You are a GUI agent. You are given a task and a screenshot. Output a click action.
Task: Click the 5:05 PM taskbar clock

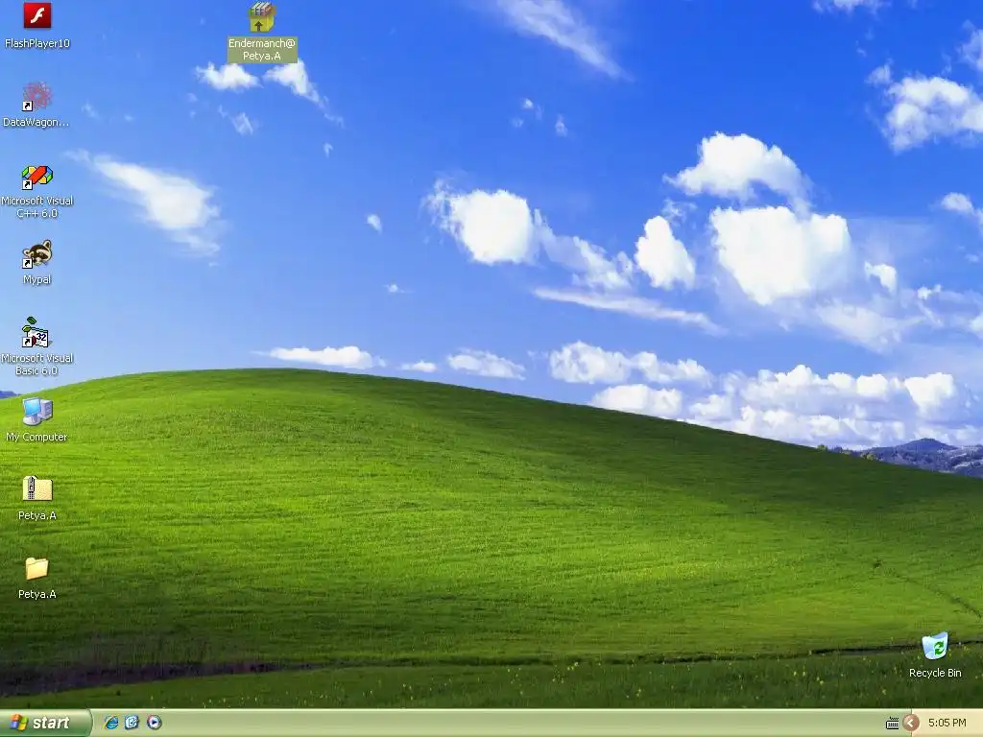pyautogui.click(x=947, y=723)
